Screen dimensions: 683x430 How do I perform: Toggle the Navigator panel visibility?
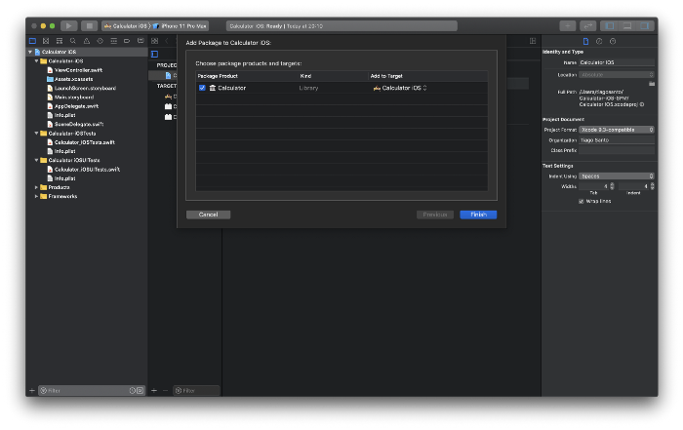pyautogui.click(x=610, y=26)
